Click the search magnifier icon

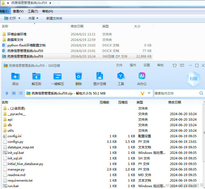click(x=201, y=93)
